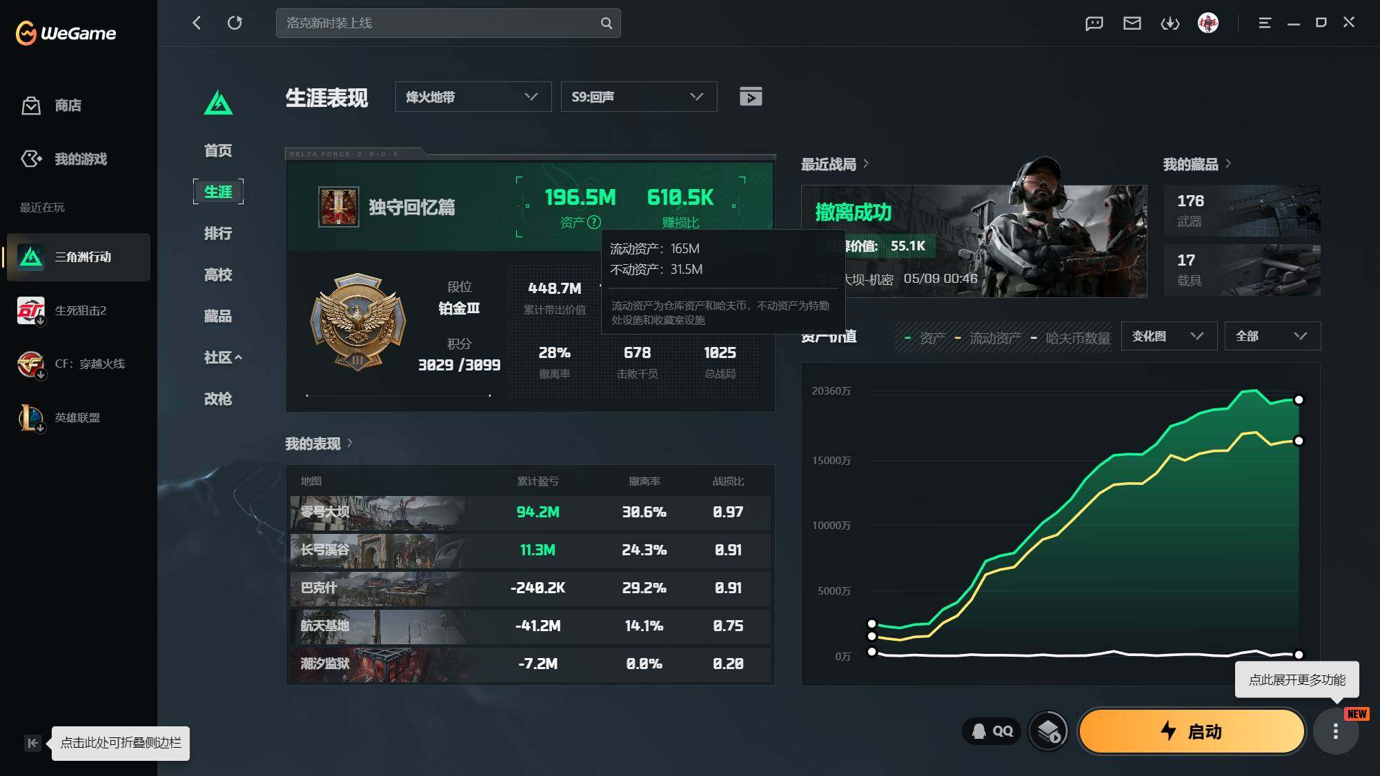
Task: Open the user avatar profile
Action: [x=1208, y=23]
